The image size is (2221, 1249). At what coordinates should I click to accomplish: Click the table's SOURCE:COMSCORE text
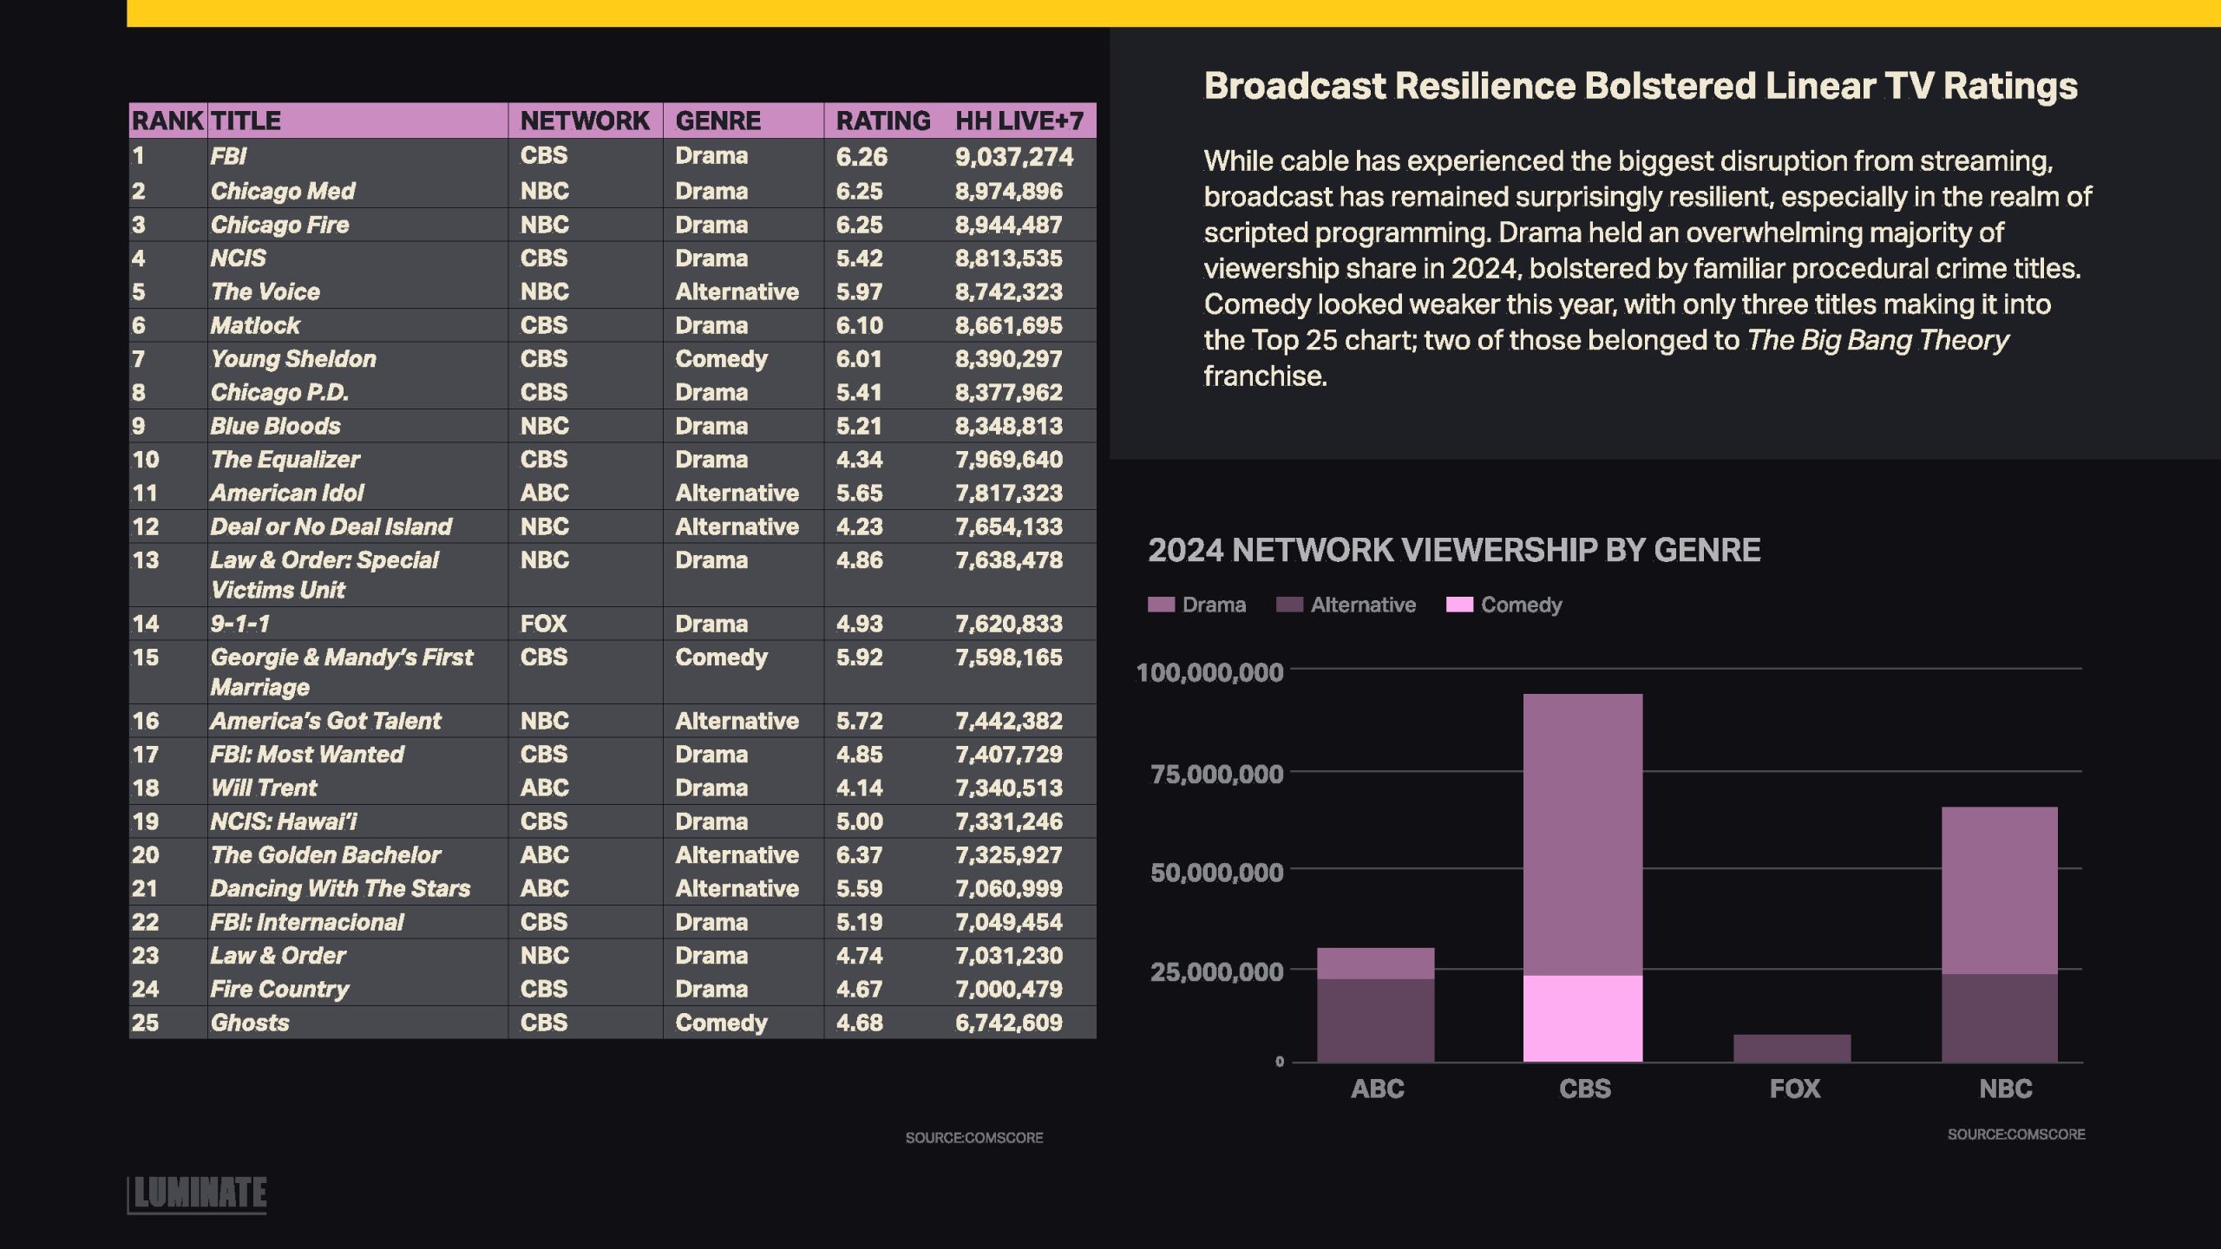point(973,1137)
